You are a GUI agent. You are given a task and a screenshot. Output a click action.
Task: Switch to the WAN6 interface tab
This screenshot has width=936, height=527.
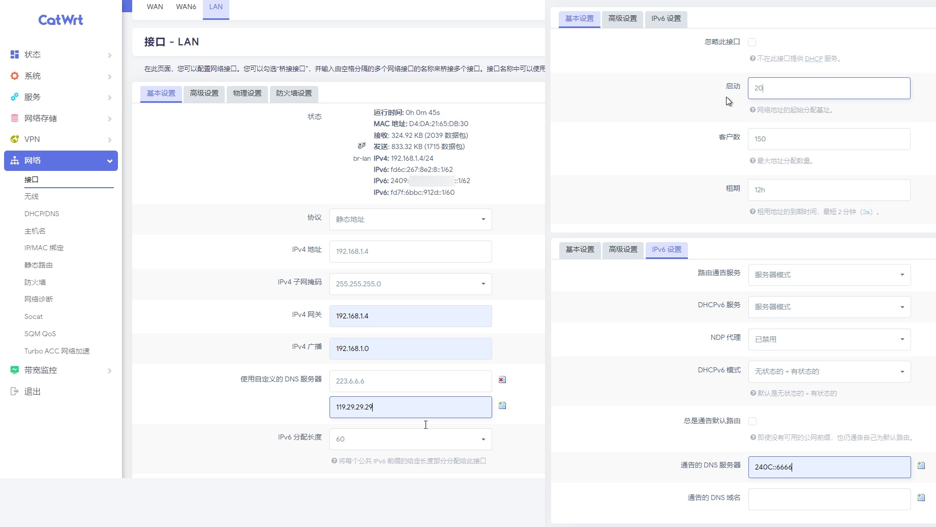click(186, 7)
